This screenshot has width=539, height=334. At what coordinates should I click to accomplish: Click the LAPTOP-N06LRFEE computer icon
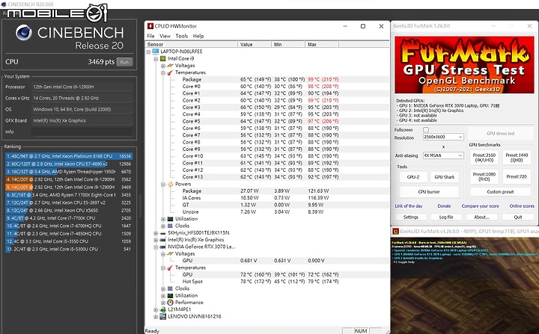coord(156,52)
